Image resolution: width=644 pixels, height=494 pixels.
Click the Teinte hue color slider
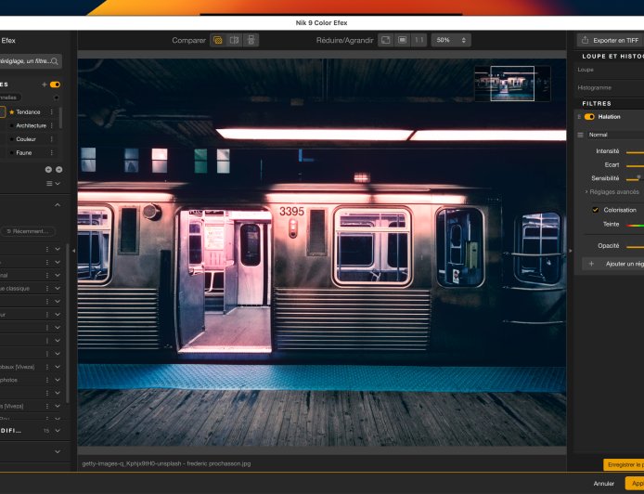(635, 225)
